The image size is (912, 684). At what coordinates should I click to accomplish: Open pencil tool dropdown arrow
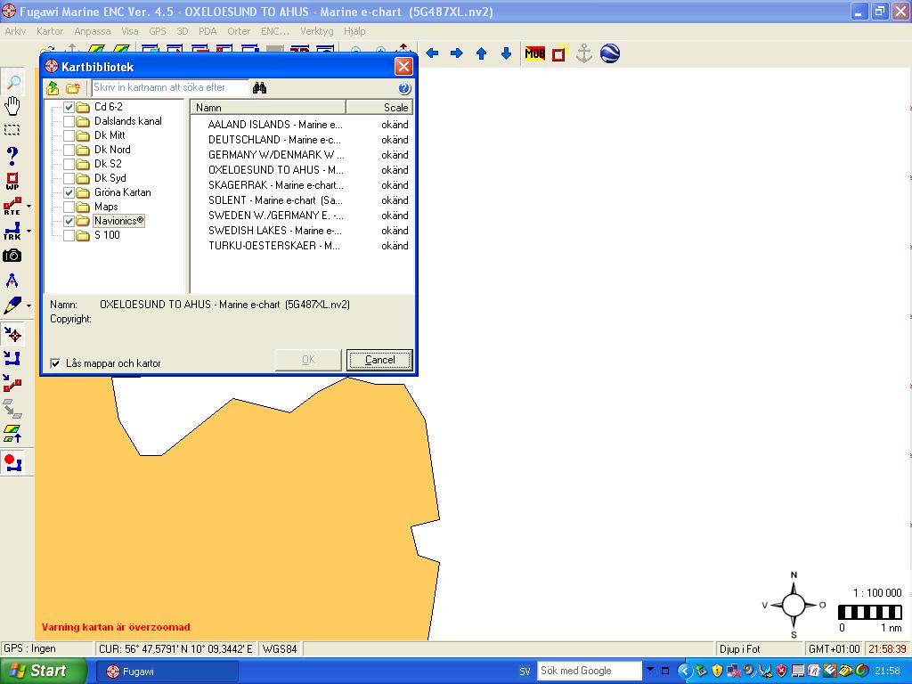[29, 306]
